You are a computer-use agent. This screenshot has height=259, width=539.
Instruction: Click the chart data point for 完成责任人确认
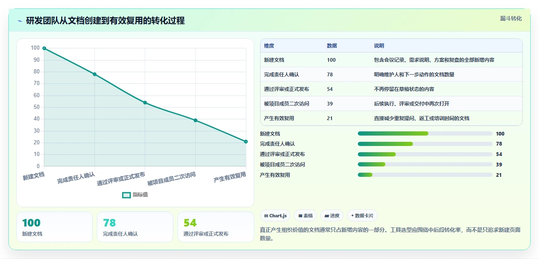click(95, 74)
